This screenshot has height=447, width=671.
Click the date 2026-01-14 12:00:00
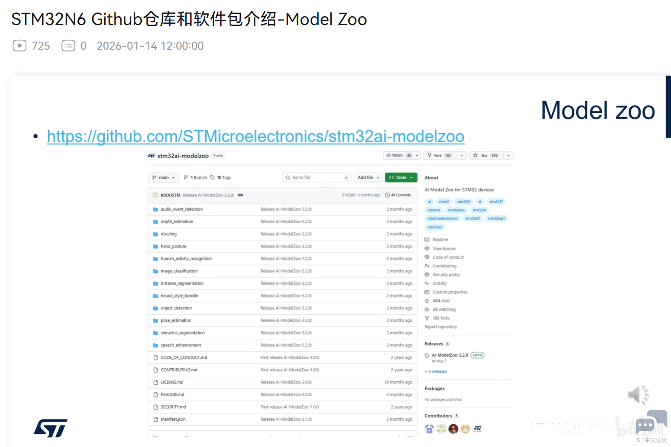[150, 46]
